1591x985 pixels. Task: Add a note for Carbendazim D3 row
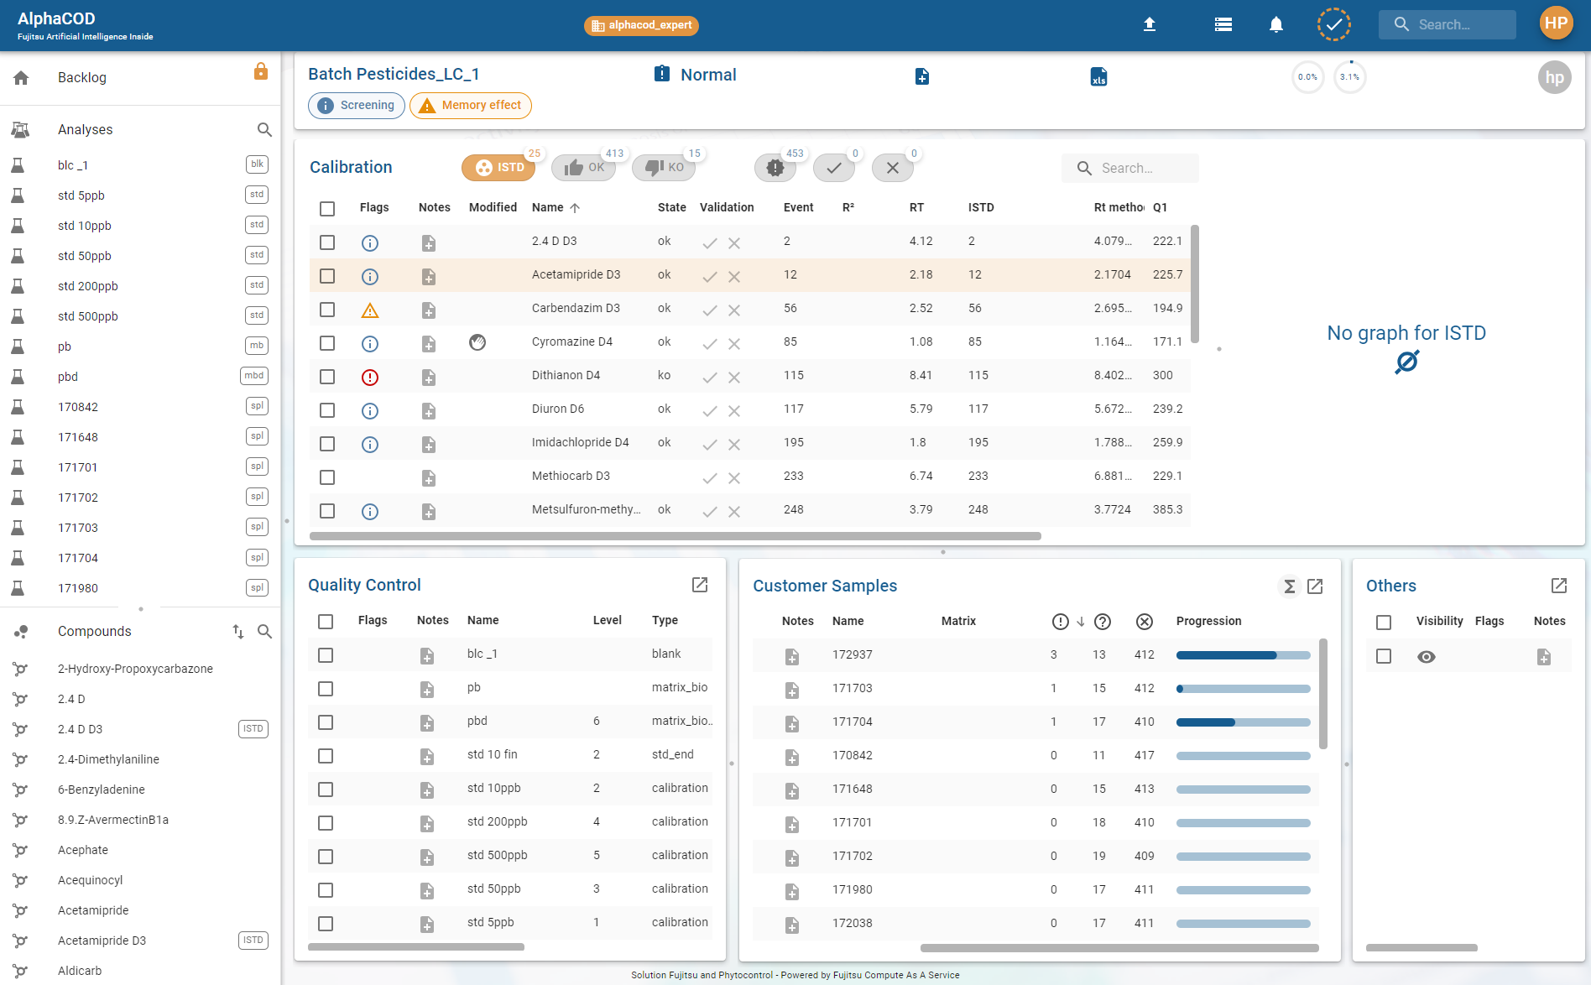pos(429,310)
